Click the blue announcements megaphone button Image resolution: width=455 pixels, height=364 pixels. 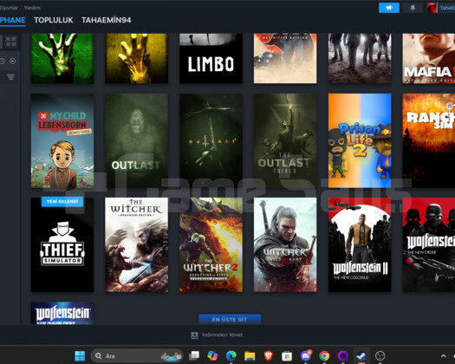[x=389, y=8]
